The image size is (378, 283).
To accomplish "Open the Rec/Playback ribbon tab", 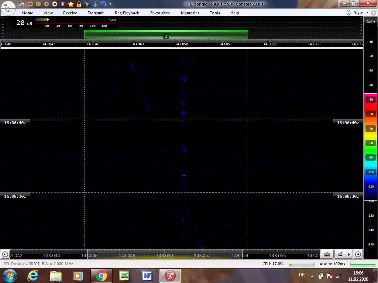I will [x=127, y=13].
